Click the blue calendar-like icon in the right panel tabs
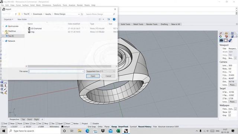 (x=232, y=33)
